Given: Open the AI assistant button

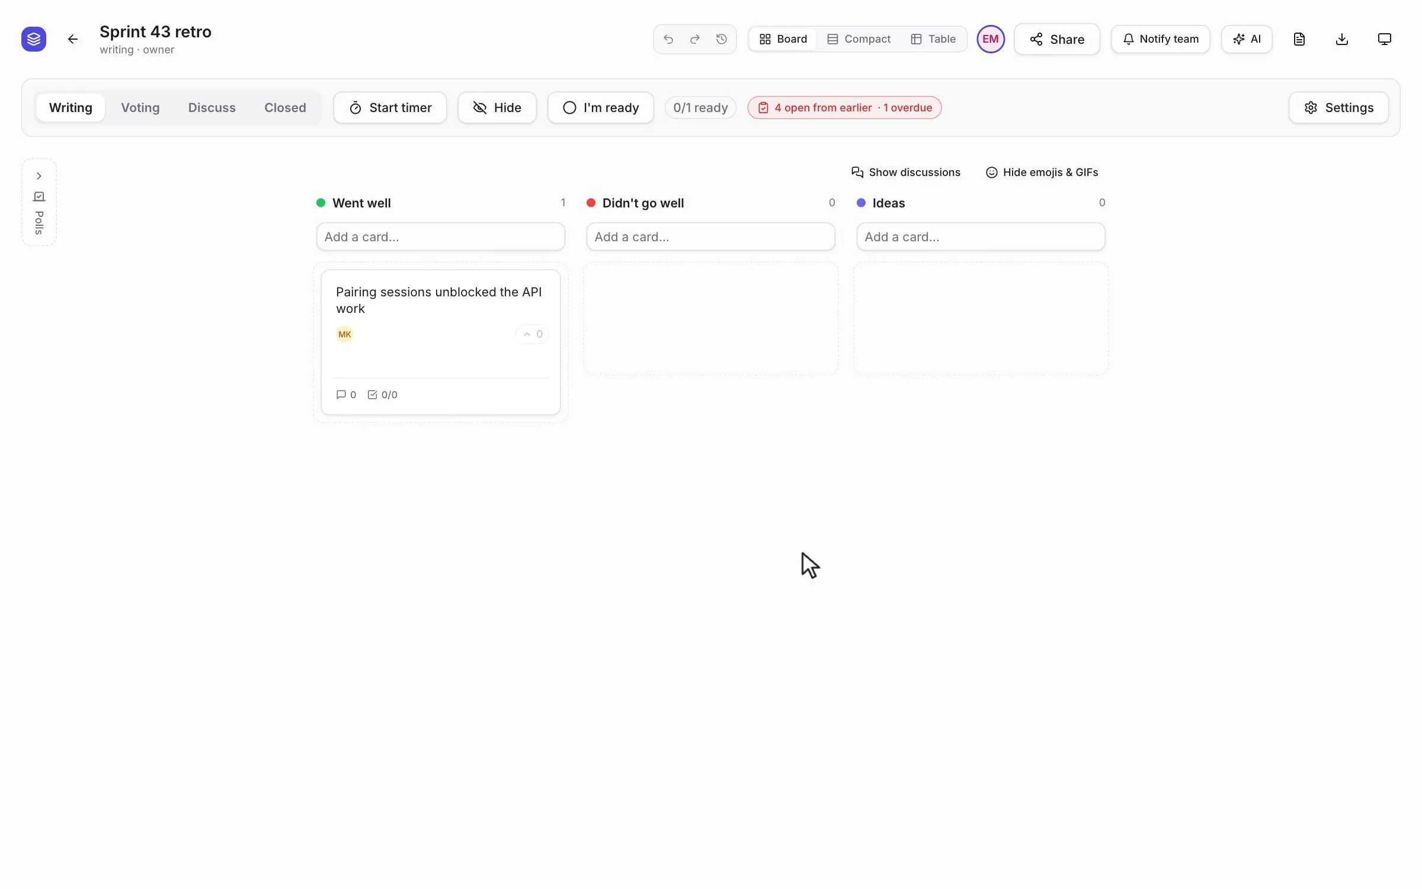Looking at the screenshot, I should pos(1247,39).
